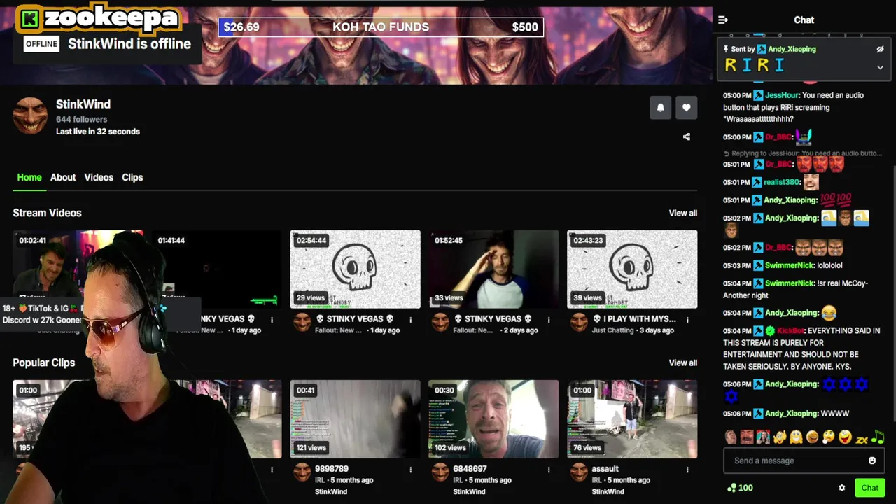
Task: Switch to the About tab
Action: (x=63, y=177)
